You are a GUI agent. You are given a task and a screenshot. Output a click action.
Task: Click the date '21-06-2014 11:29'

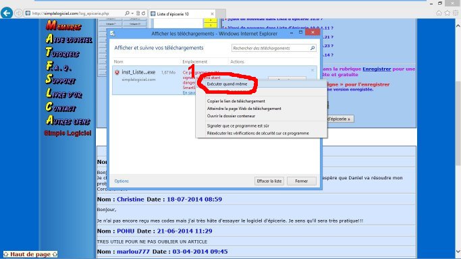185,231
